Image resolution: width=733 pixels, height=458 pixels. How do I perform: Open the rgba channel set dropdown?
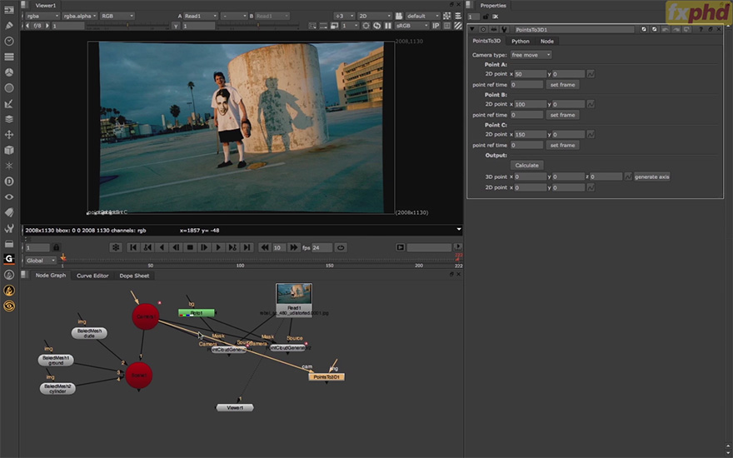[42, 16]
